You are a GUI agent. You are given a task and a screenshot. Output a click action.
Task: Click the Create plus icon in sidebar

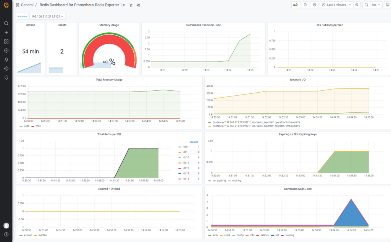(x=6, y=32)
